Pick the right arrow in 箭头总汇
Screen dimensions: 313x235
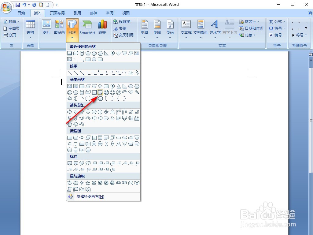pyautogui.click(x=70, y=112)
